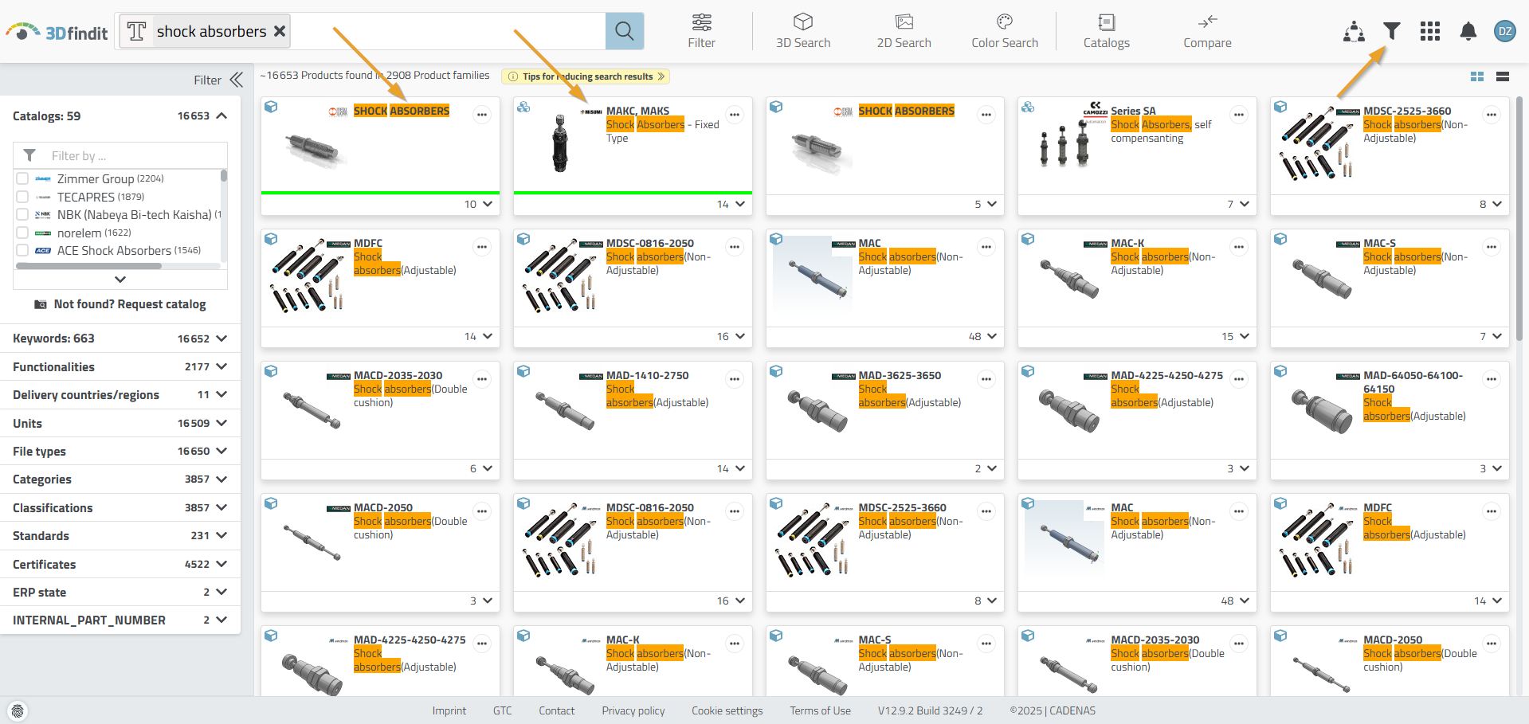Click the funnel filter icon in header
The height and width of the screenshot is (724, 1529).
click(1392, 31)
